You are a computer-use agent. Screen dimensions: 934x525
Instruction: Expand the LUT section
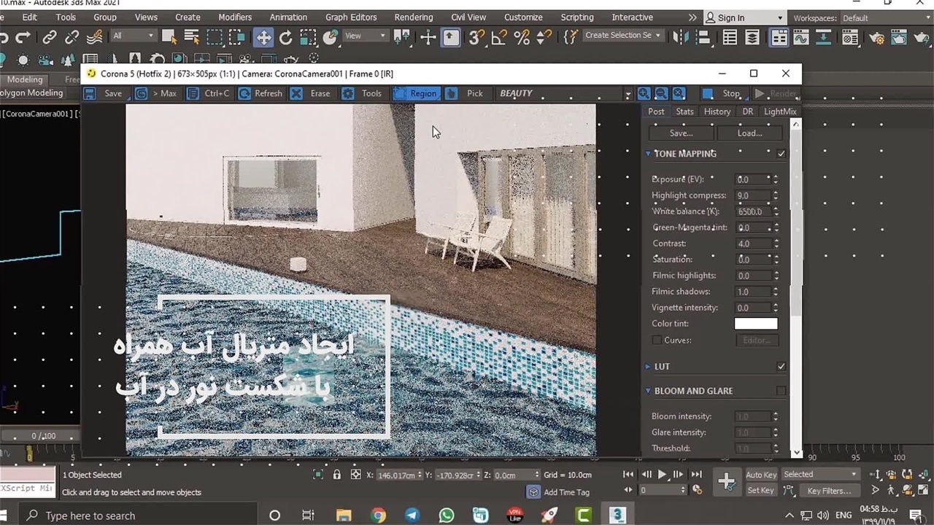pos(648,367)
